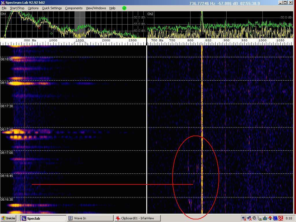Open the Options menu
The image size is (296, 222).
(x=33, y=8)
